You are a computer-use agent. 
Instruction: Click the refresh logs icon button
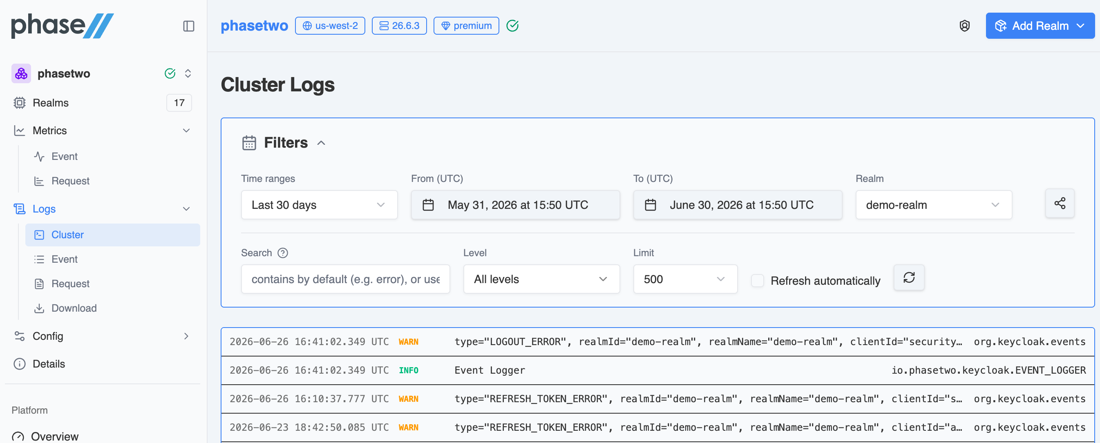click(x=909, y=277)
